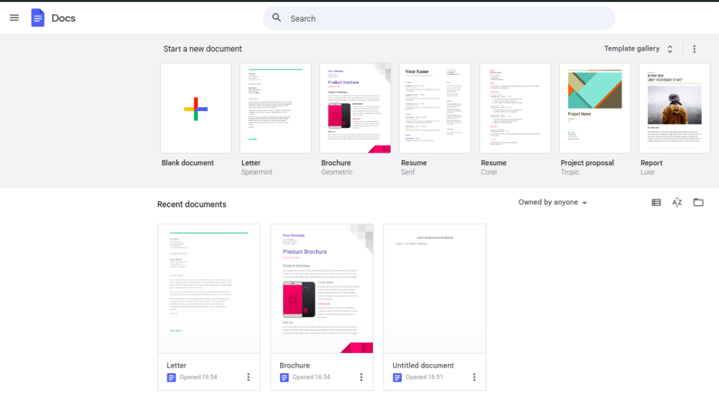Click the search magnifier icon

pyautogui.click(x=277, y=18)
